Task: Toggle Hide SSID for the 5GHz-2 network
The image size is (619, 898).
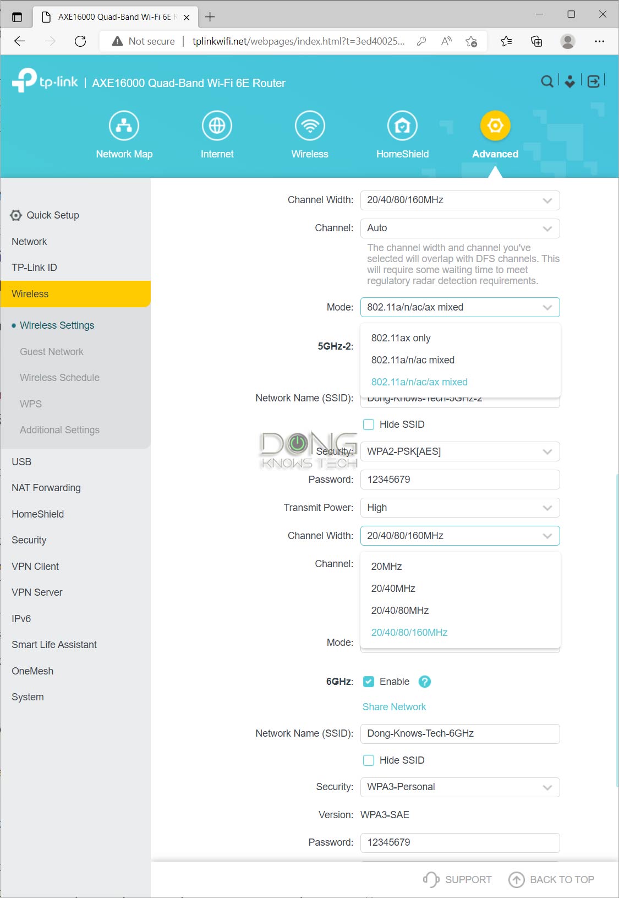Action: point(369,424)
